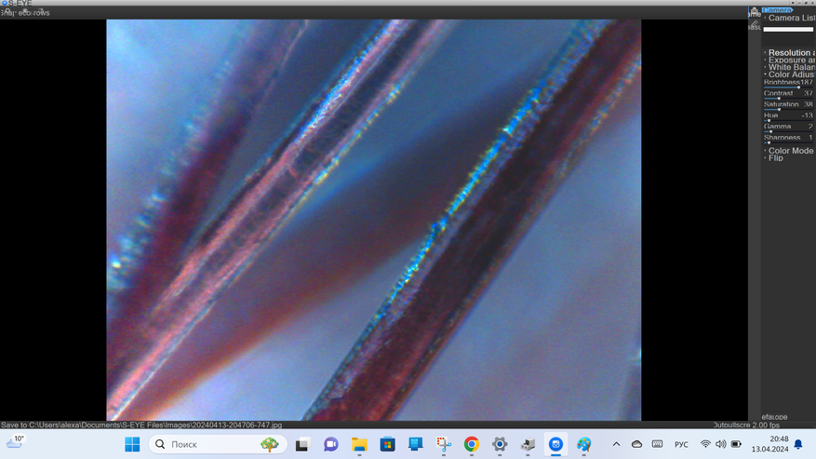Viewport: 816px width, 459px height.
Task: Select the Camera tab icon in side panel
Action: click(754, 10)
